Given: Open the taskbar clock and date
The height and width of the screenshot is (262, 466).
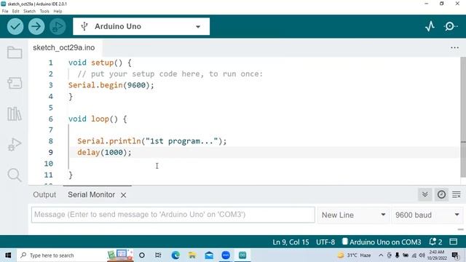Looking at the screenshot, I should click(437, 255).
